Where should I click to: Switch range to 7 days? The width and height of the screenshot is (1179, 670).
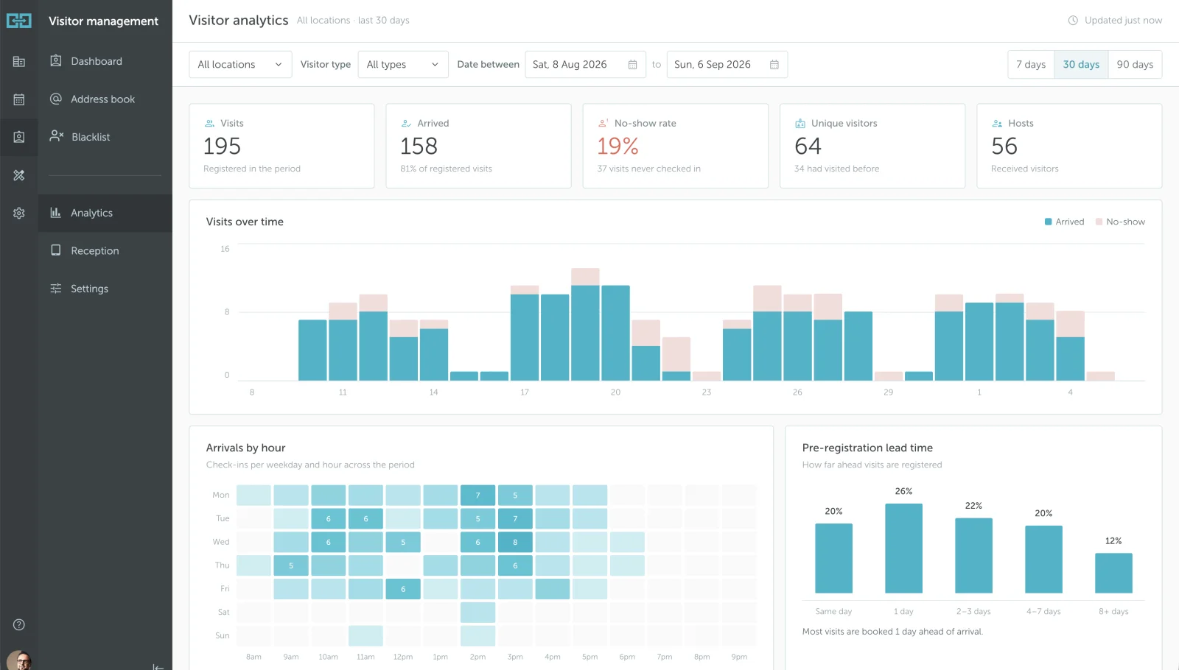coord(1031,64)
